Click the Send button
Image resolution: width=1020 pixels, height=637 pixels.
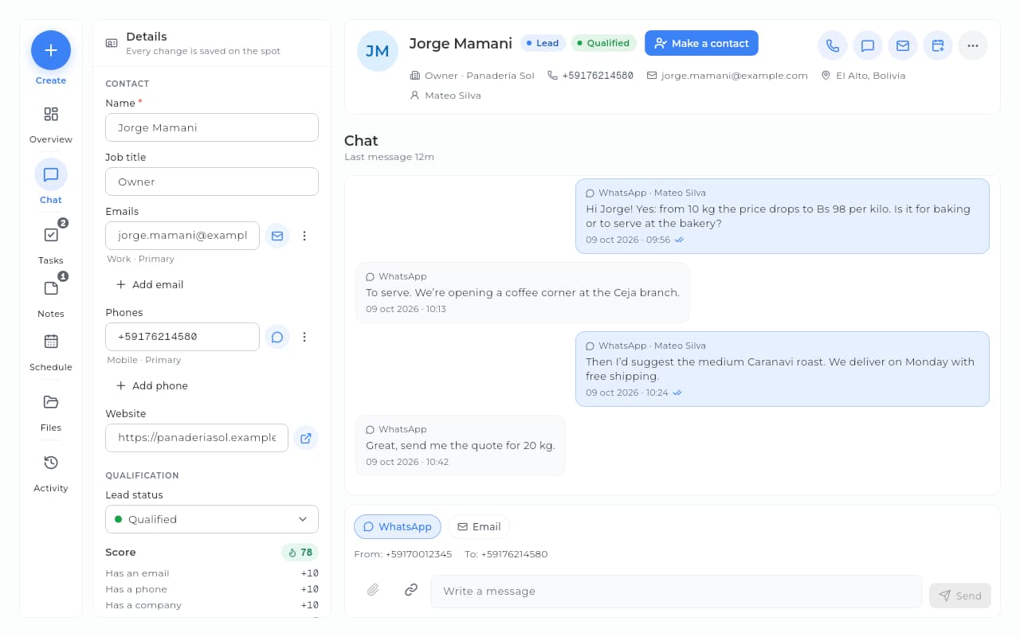[960, 596]
